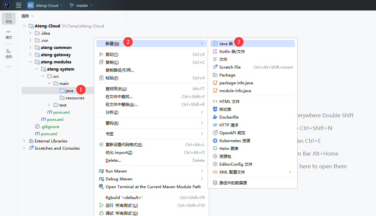
Task: Select OpenAPI specification entry
Action: [232, 133]
